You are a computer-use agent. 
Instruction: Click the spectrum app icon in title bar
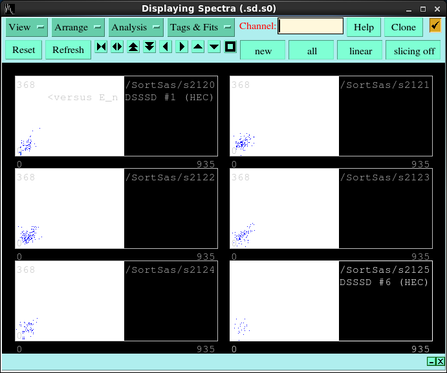point(10,9)
